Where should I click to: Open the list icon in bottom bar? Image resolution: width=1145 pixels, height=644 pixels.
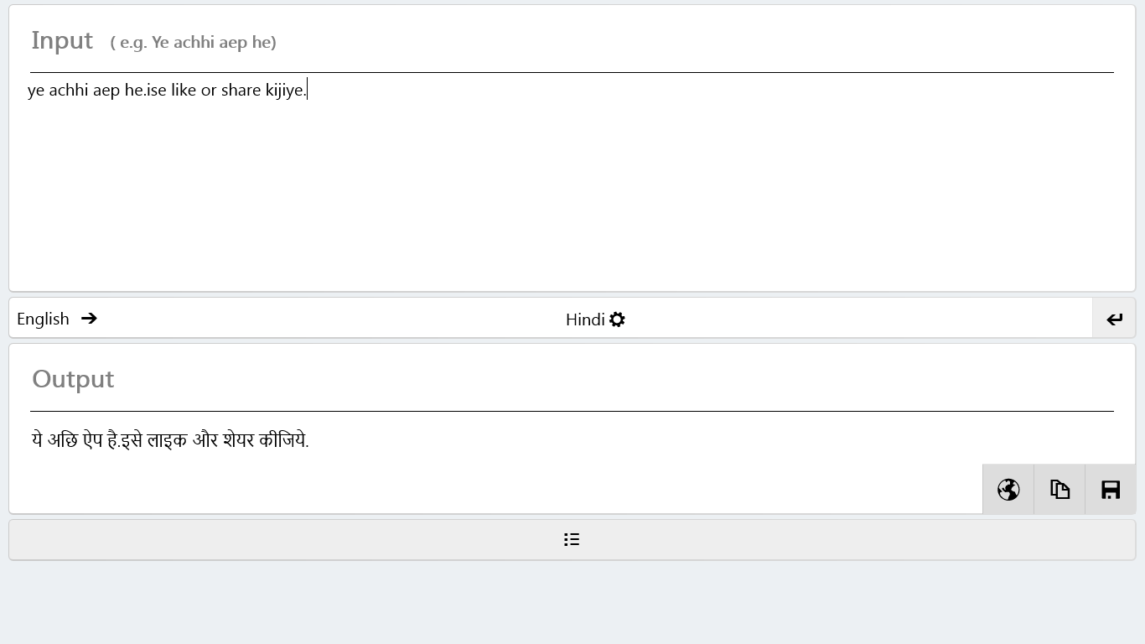point(572,539)
